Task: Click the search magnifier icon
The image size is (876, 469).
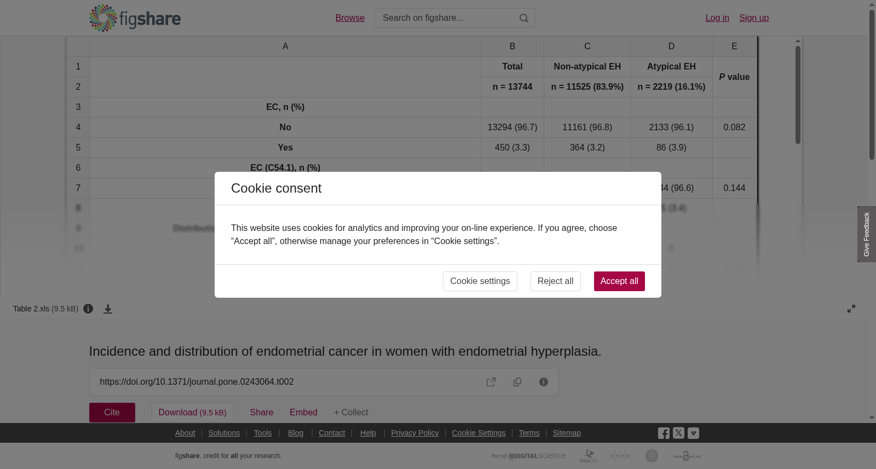Action: tap(524, 18)
